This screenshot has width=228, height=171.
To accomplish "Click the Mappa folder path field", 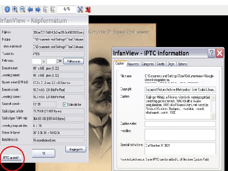I will pyautogui.click(x=58, y=39).
